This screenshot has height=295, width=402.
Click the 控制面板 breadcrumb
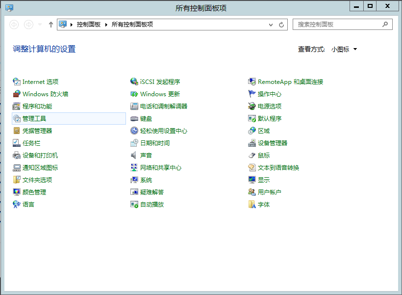(89, 25)
